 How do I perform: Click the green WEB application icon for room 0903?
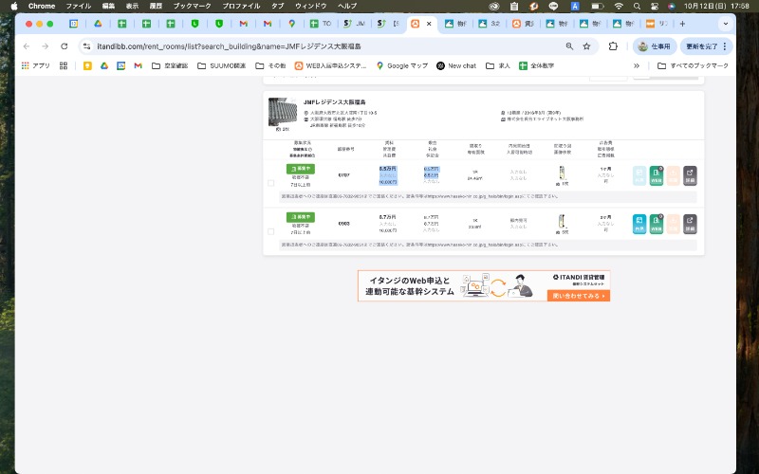click(656, 223)
